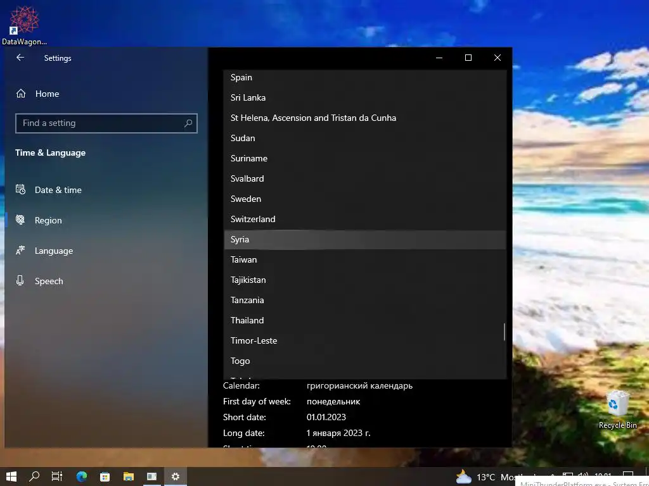The image size is (649, 486).
Task: Select Svalbard from the country list
Action: point(364,178)
